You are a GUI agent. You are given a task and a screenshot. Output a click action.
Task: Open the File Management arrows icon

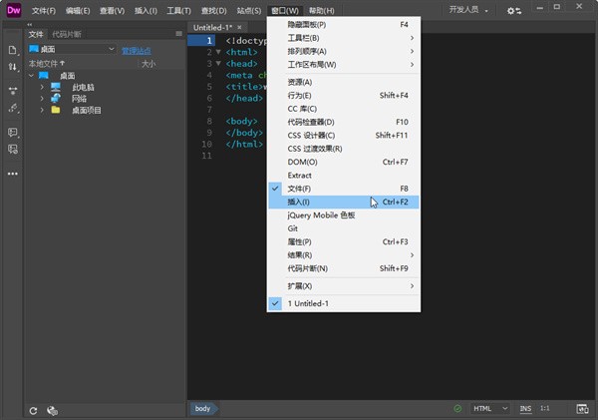pos(13,67)
